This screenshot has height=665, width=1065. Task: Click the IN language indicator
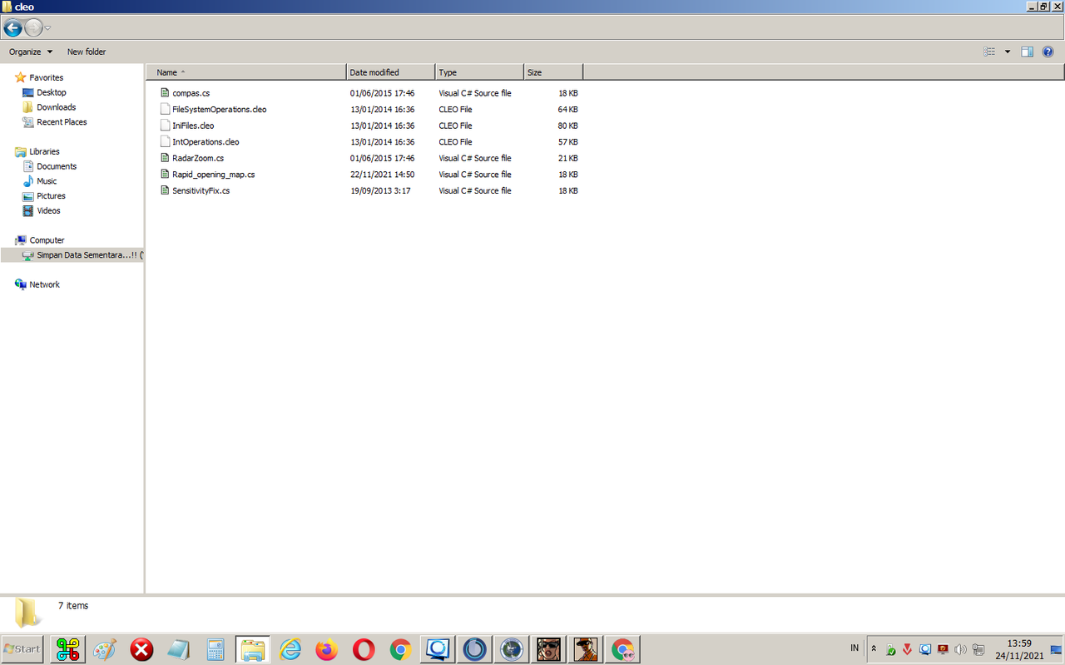(854, 648)
